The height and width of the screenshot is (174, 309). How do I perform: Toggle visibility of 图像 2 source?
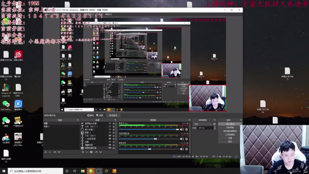[110, 132]
